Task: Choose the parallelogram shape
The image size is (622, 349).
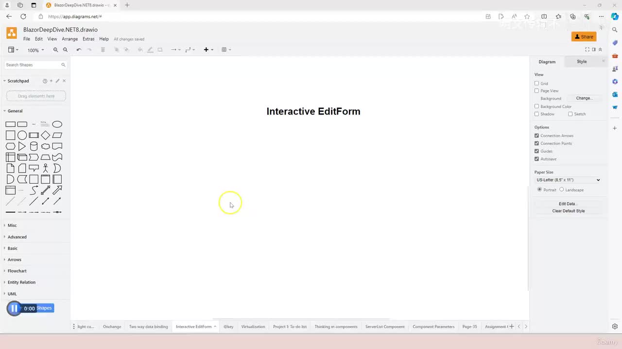Action: click(57, 135)
